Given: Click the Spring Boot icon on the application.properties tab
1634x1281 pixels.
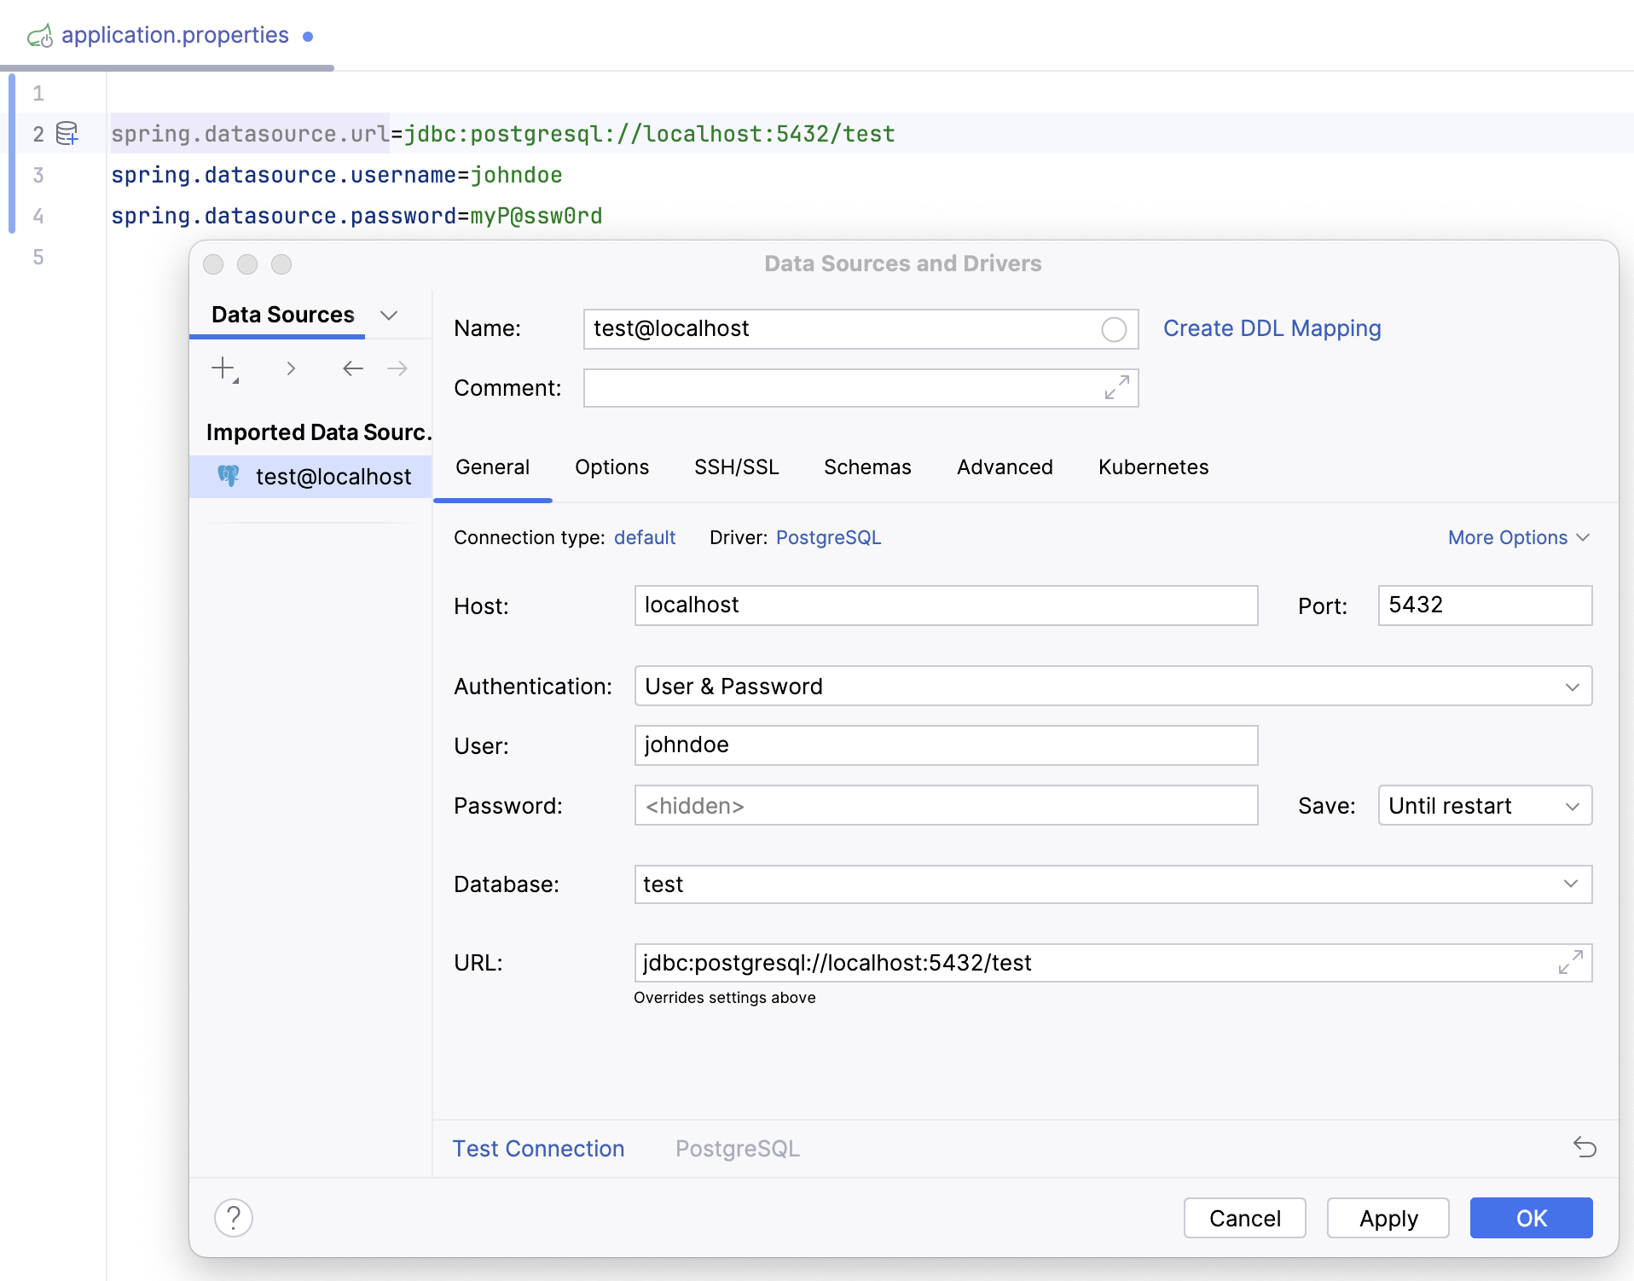Looking at the screenshot, I should 40,35.
